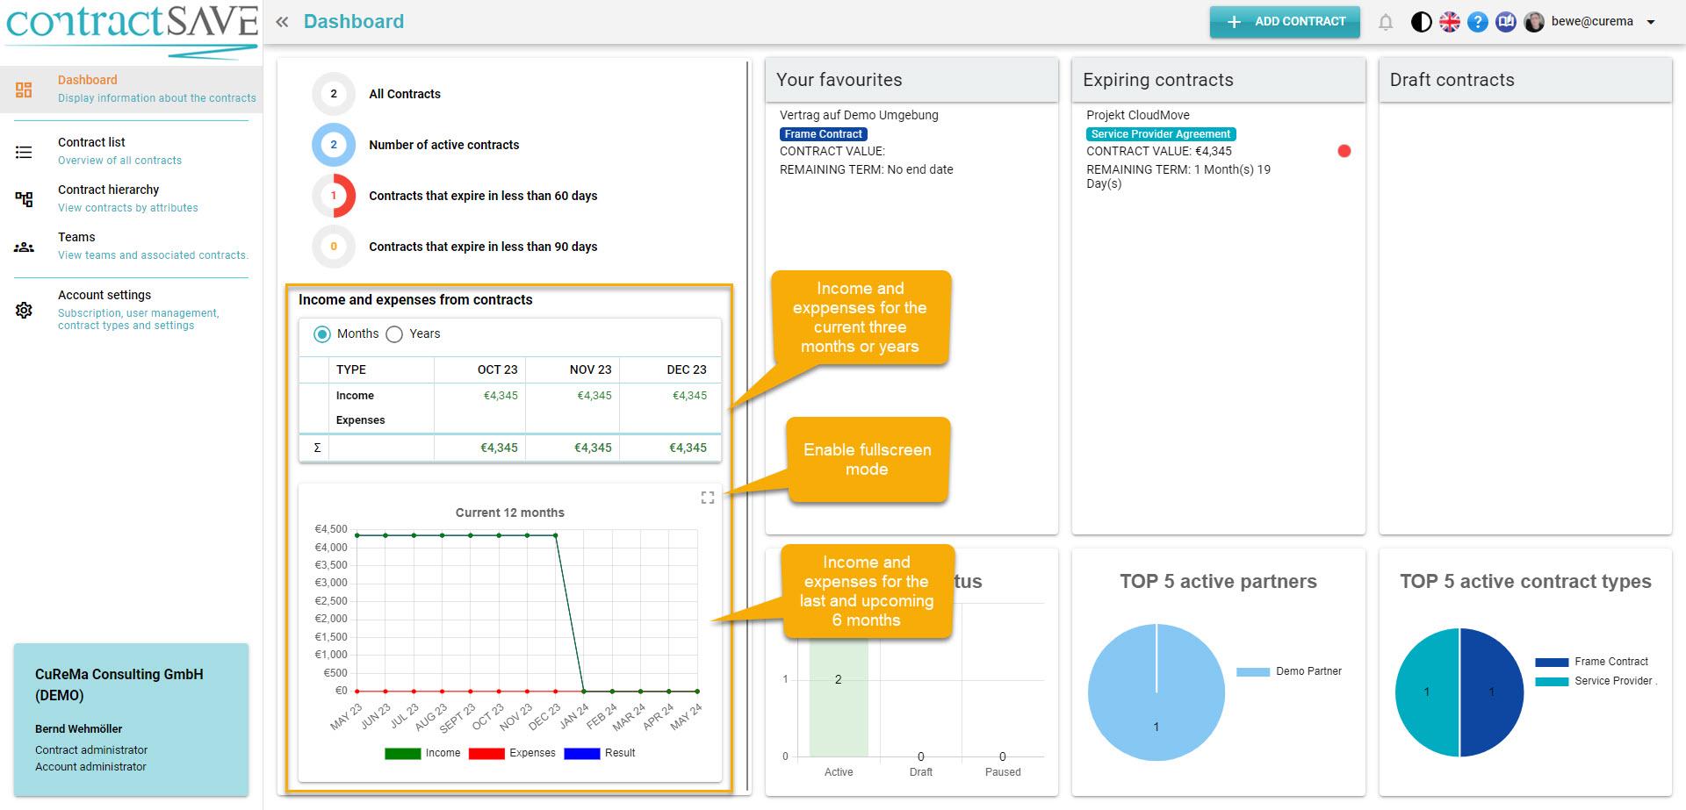Click the Teams people icon in the sidebar
The width and height of the screenshot is (1686, 810).
(x=24, y=247)
